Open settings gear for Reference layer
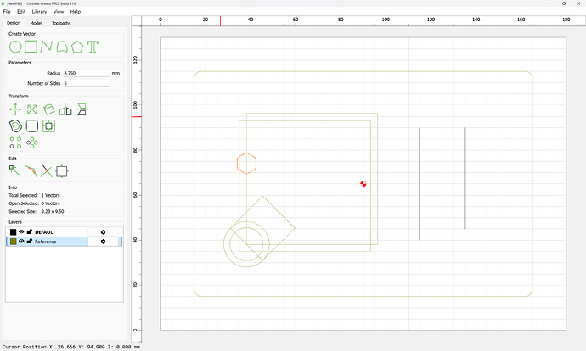 [103, 242]
